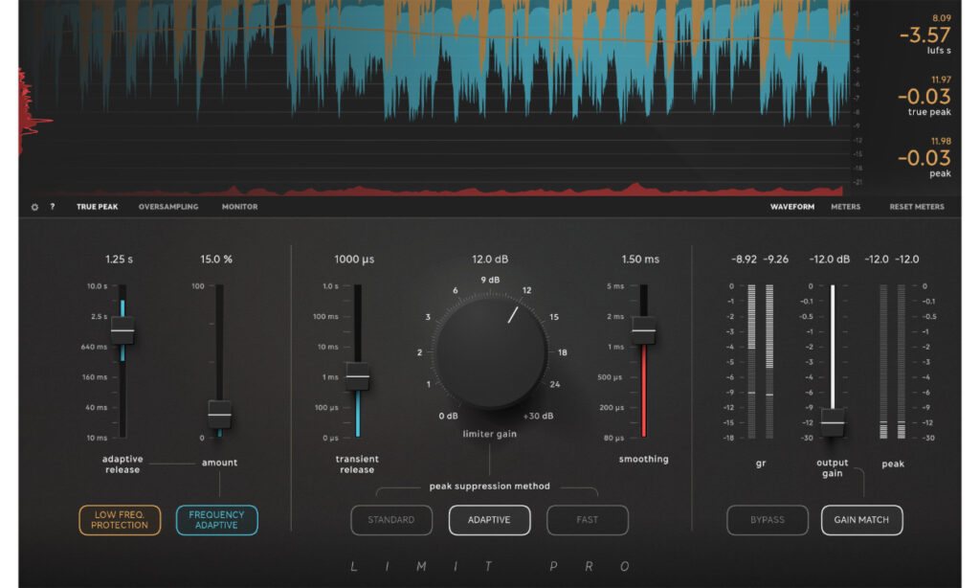Click the 12.0 dB limiter gain value
Screen dimensions: 980x588
coord(490,259)
